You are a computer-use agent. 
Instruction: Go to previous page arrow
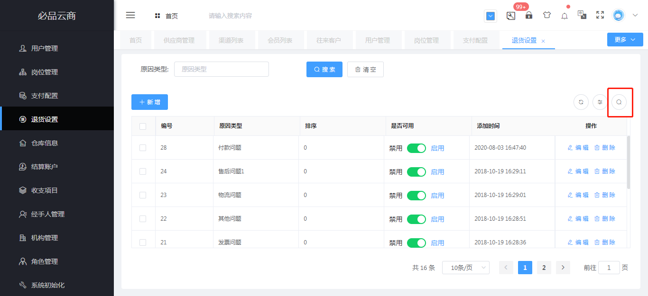(x=506, y=268)
